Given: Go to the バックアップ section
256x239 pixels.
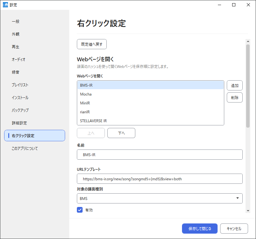Looking at the screenshot, I should [x=34, y=110].
